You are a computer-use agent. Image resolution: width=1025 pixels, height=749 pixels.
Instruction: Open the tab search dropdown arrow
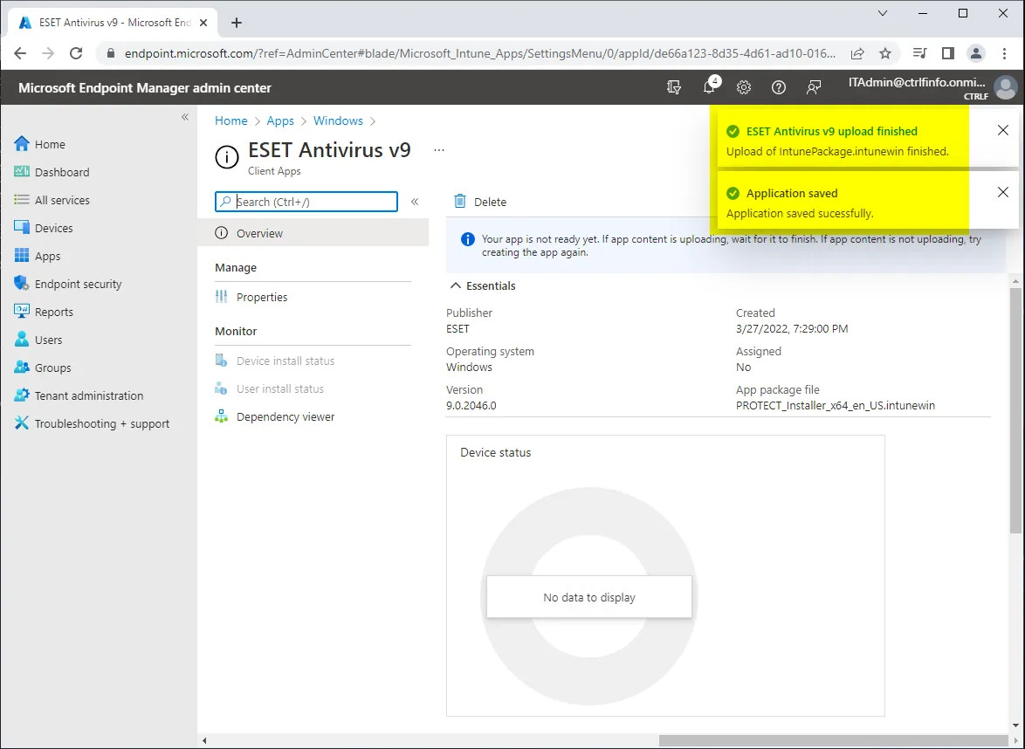(883, 13)
